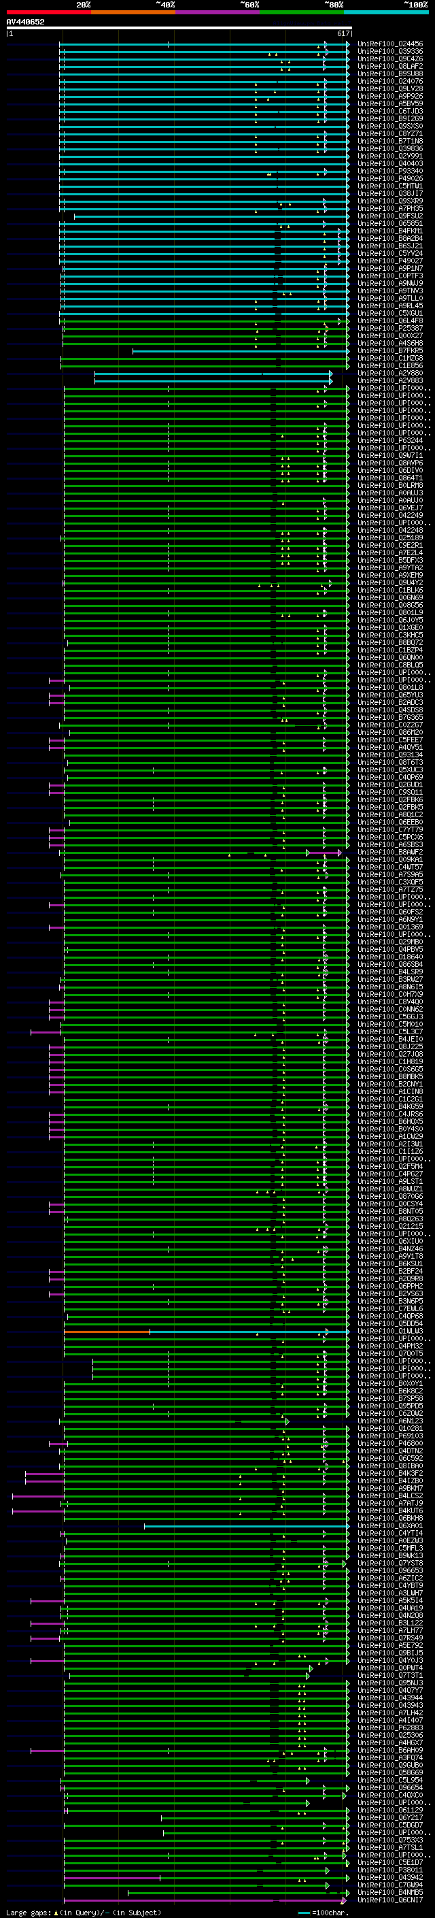This screenshot has width=435, height=1918.
Task: Open hit UniRef100_Q8LAF2
Action: 390,66
